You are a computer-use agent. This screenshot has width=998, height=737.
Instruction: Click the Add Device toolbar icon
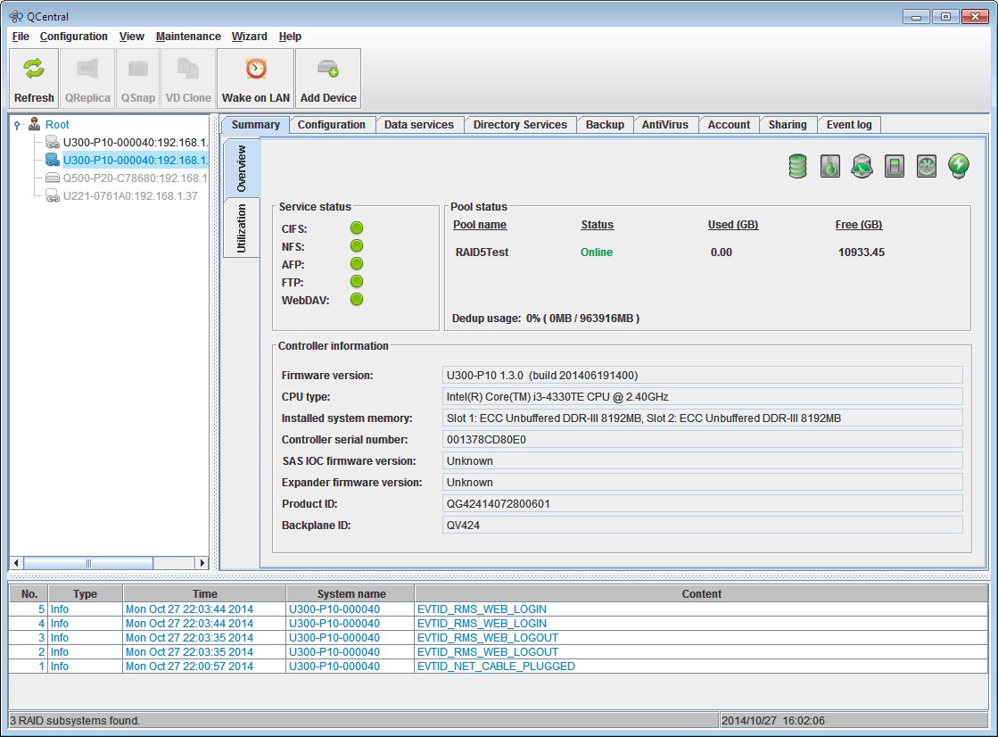pos(327,78)
